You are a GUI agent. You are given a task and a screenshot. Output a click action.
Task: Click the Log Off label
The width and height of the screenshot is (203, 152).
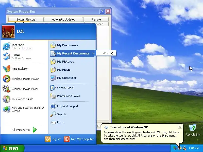pyautogui.click(x=56, y=139)
